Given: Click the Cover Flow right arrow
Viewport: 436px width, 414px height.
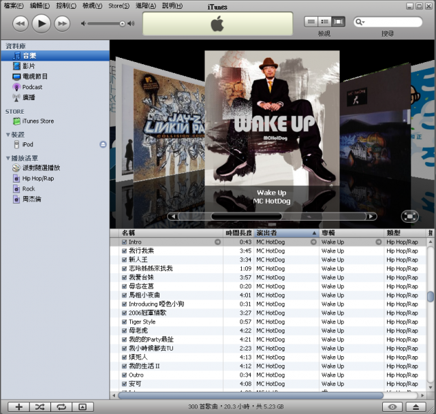Looking at the screenshot, I should click(x=371, y=217).
